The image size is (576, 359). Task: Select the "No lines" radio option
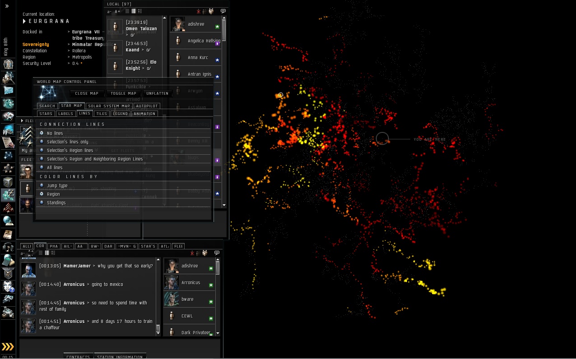(42, 133)
